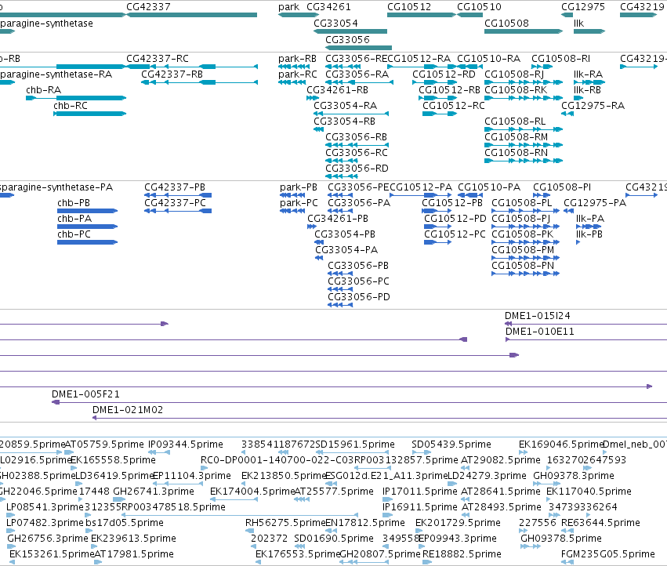Open transcript CG42337-RC
The width and height of the screenshot is (667, 566).
coord(158,59)
